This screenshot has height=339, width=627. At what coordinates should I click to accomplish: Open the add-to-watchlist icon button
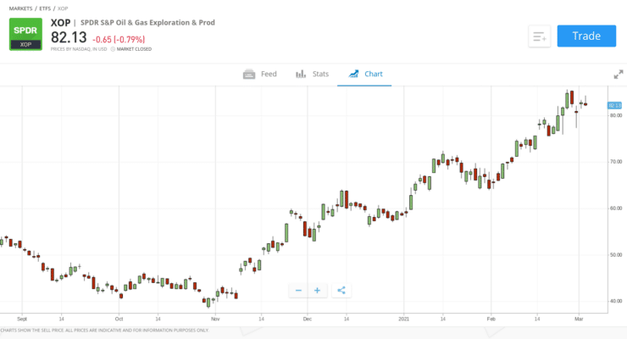click(540, 36)
